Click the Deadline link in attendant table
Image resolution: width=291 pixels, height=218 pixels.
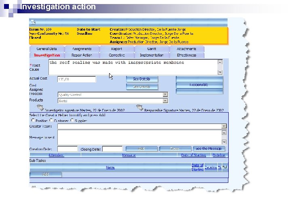click(x=219, y=155)
